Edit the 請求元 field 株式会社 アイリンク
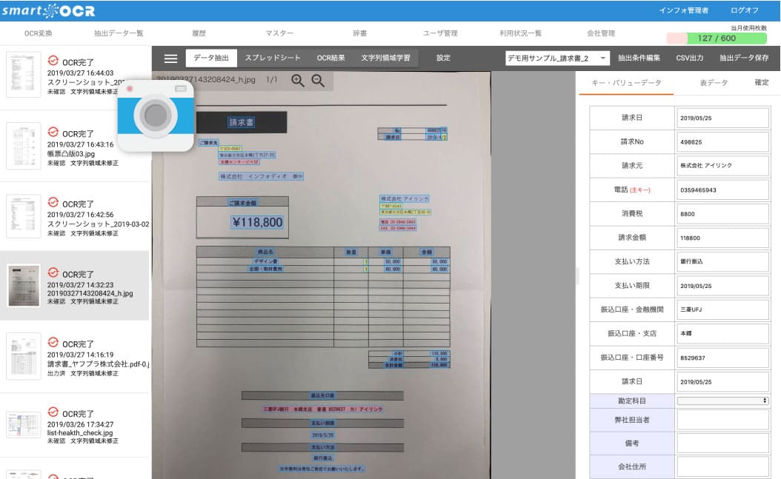This screenshot has width=781, height=479. [722, 166]
